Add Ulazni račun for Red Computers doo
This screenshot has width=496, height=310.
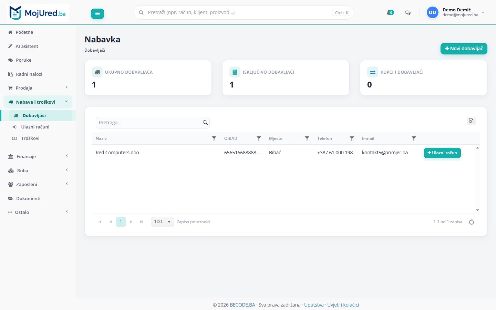pos(442,153)
